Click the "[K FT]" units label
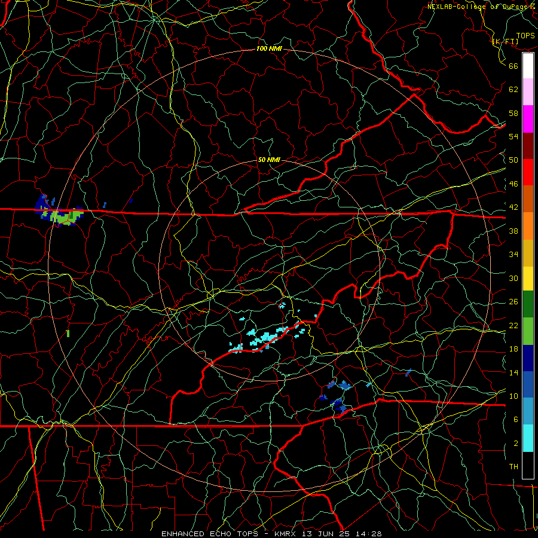Image resolution: width=538 pixels, height=538 pixels. 505,42
